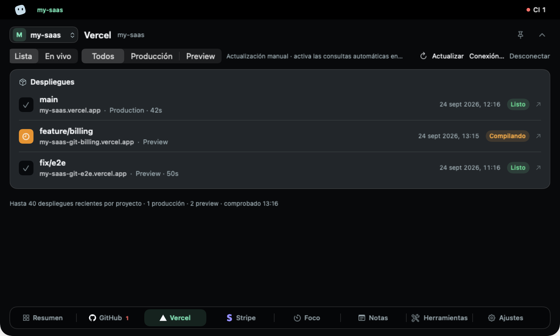Viewport: 560px width, 336px height.
Task: Click my-saas.vercel.app URL text
Action: [70, 110]
